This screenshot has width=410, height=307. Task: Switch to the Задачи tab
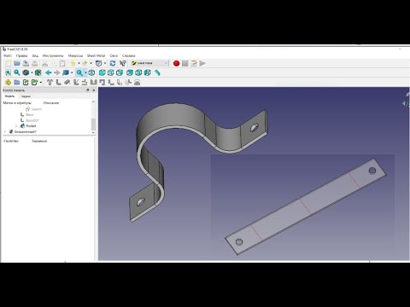(26, 96)
